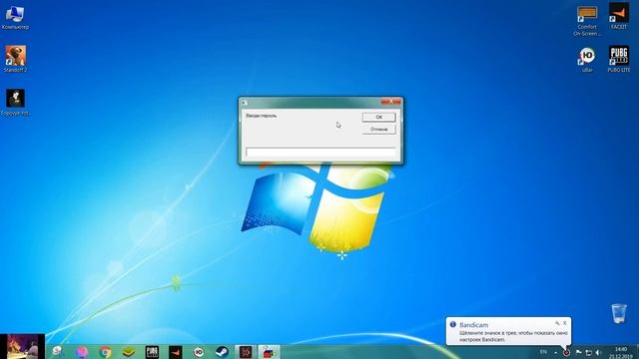The image size is (639, 359).
Task: Open uBar from the taskbar
Action: click(x=199, y=352)
